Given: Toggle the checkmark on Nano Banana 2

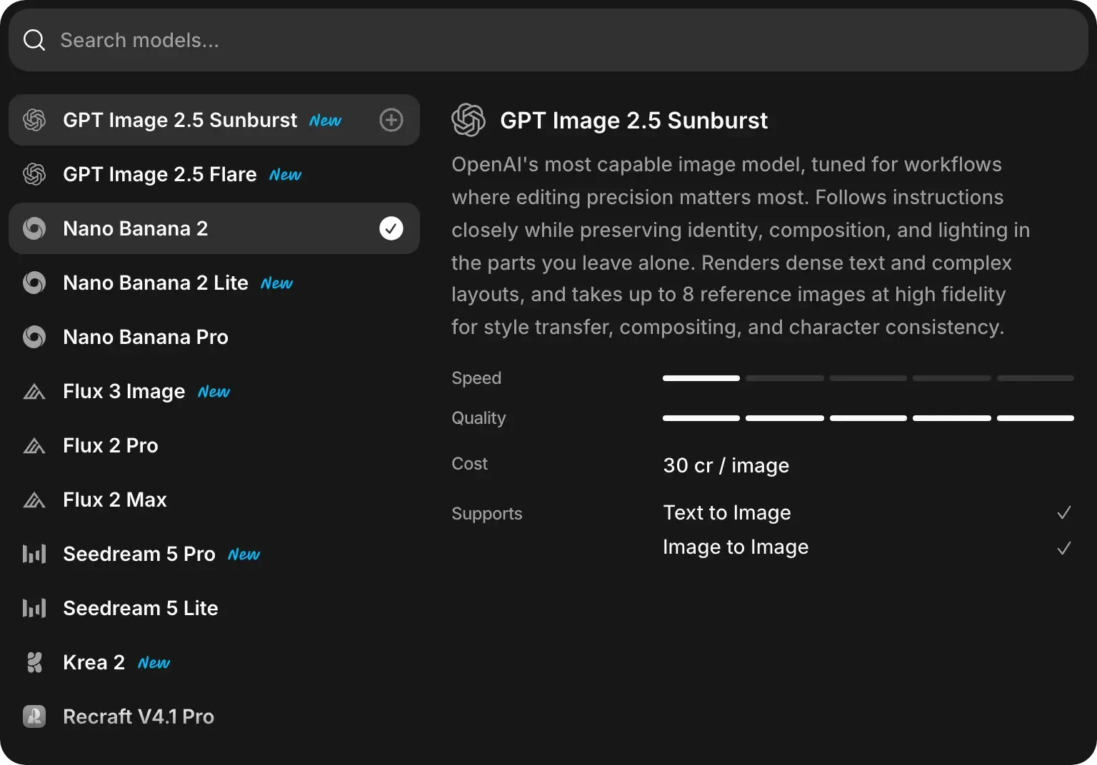Looking at the screenshot, I should pos(391,228).
